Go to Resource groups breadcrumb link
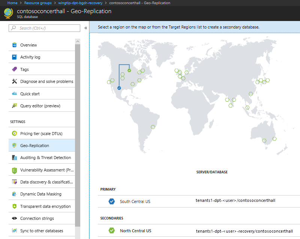 (x=38, y=3)
